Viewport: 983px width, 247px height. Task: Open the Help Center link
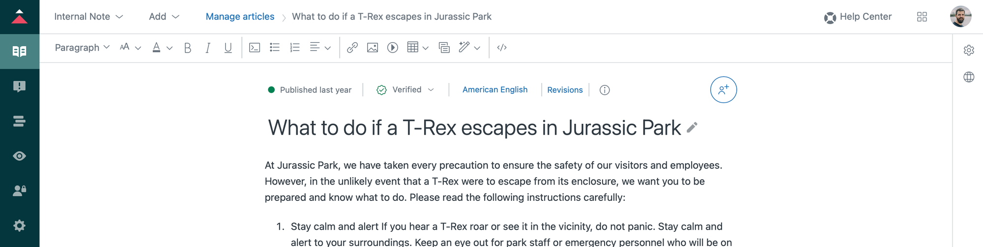tap(858, 17)
